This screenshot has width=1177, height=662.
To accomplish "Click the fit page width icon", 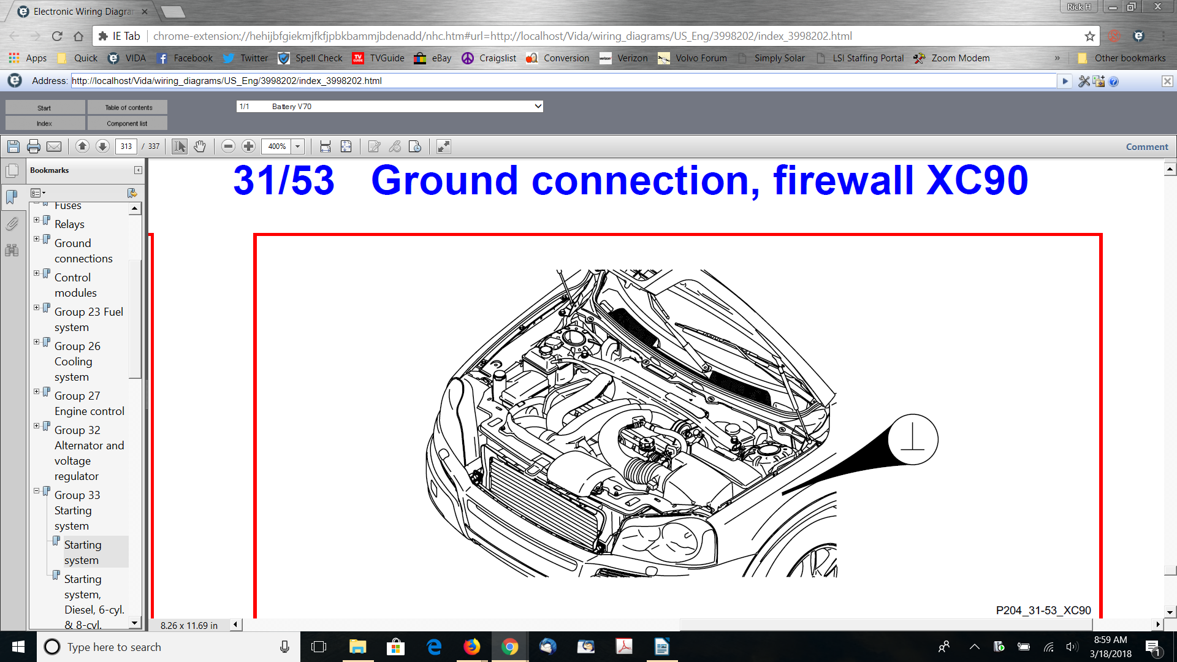I will click(x=326, y=146).
